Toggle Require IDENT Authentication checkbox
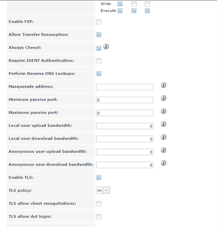 99,61
